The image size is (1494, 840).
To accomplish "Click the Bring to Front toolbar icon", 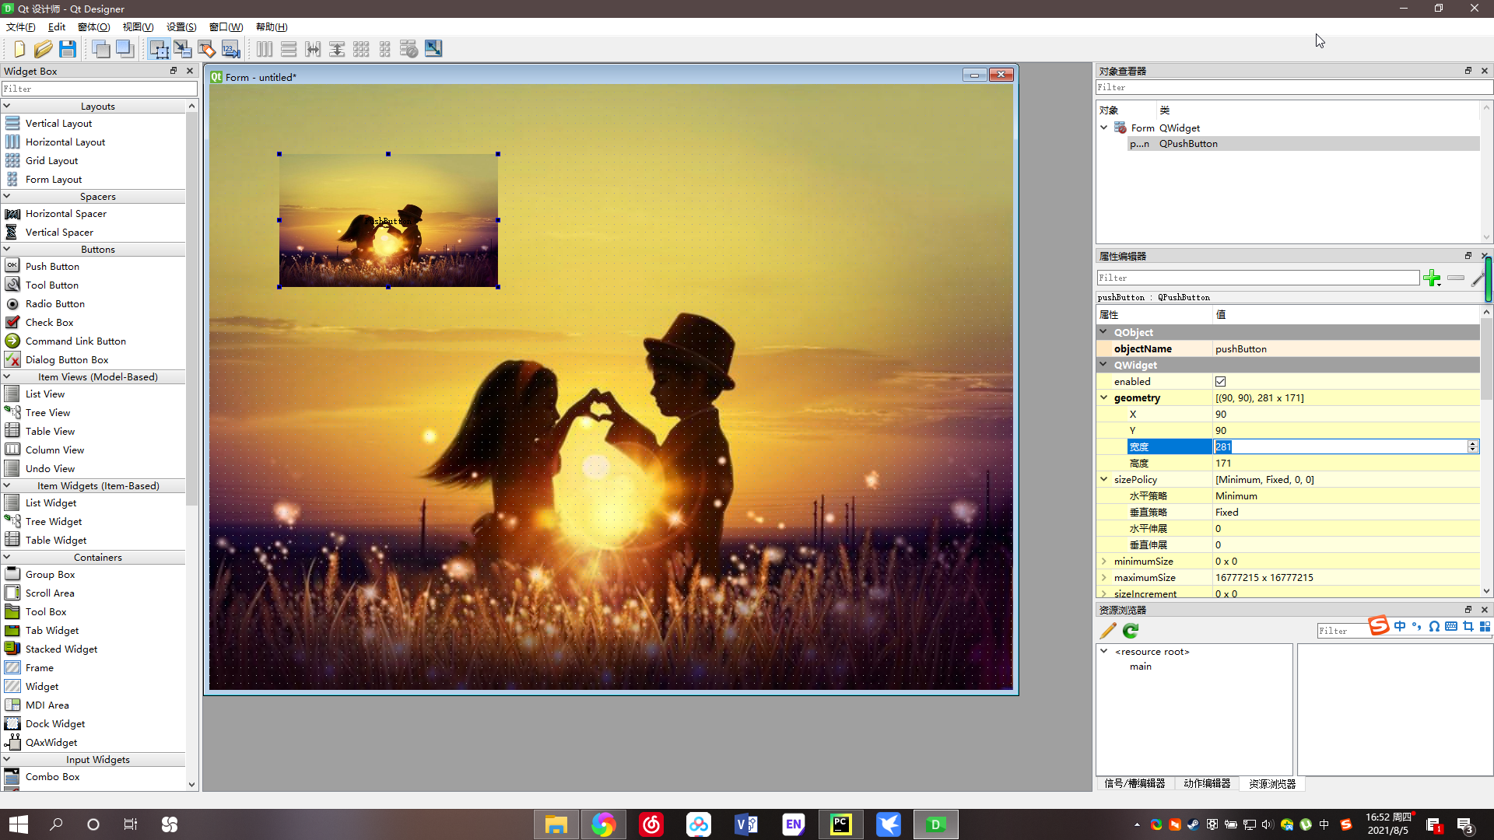I will (124, 49).
